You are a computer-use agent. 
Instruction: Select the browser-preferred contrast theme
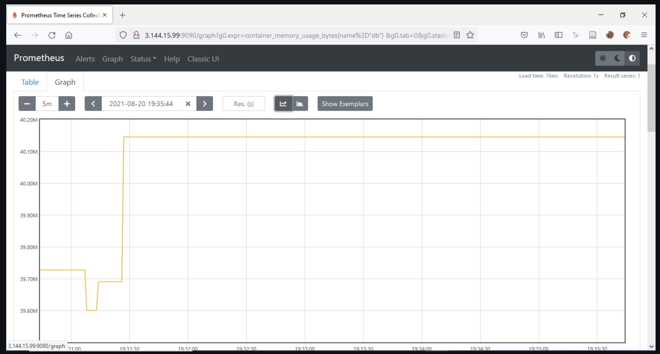[632, 58]
